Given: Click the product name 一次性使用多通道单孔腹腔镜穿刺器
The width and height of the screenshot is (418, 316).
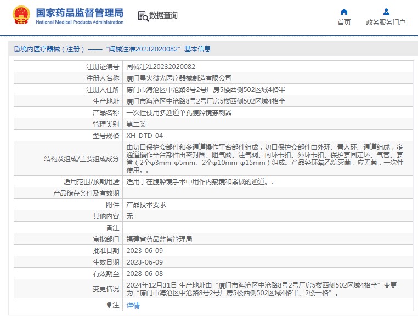Looking at the screenshot, I should coord(179,113).
